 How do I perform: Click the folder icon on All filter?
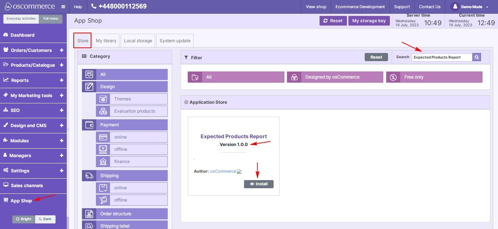click(x=195, y=77)
